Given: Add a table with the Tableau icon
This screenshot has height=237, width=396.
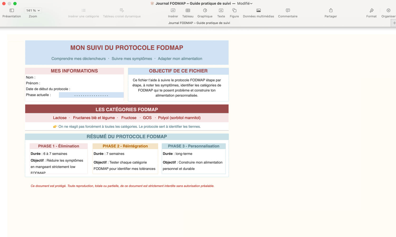Looking at the screenshot, I should click(188, 11).
